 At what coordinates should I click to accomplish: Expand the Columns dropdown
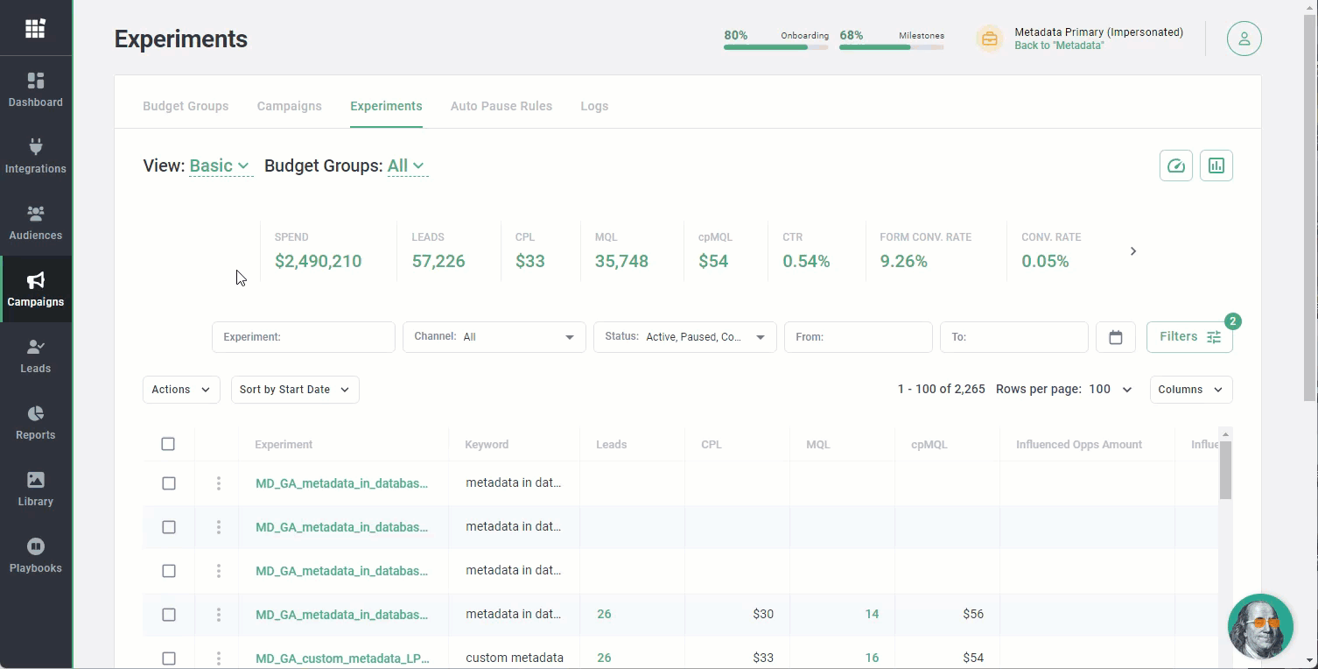click(1189, 390)
